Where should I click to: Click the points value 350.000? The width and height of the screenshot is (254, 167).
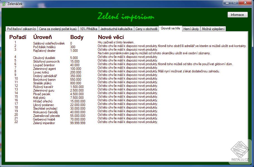[76, 76]
